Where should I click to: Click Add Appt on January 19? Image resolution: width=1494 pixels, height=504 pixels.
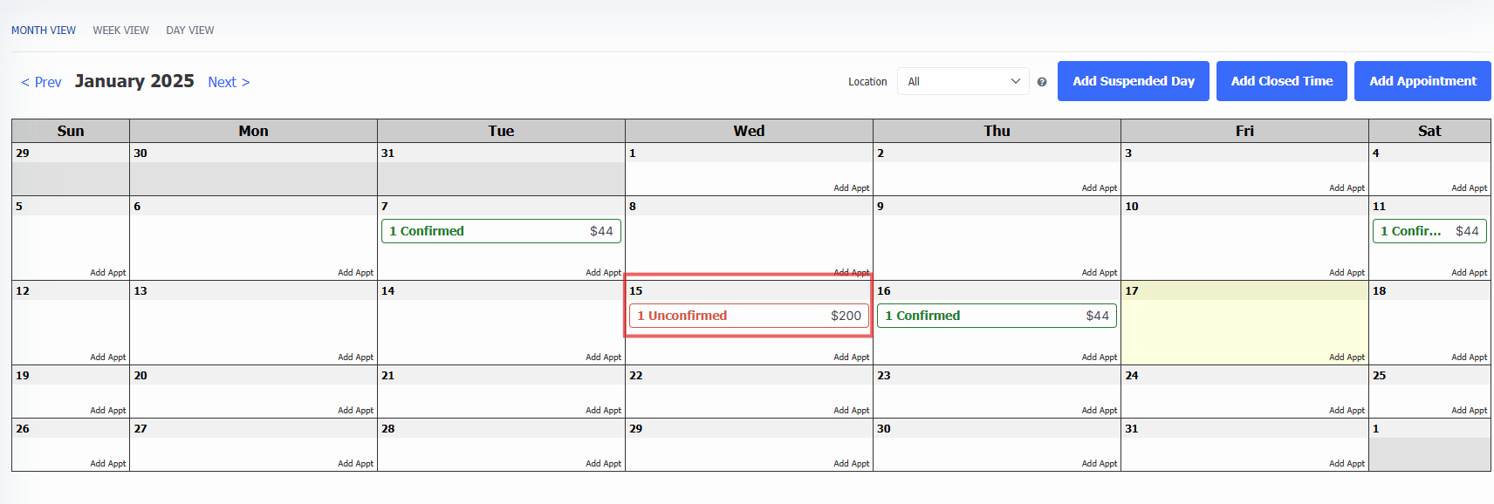click(107, 411)
